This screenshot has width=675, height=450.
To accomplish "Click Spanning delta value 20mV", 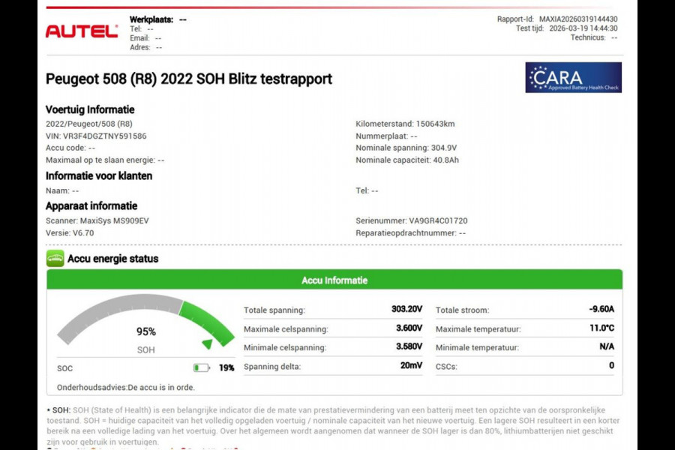I will tap(411, 365).
